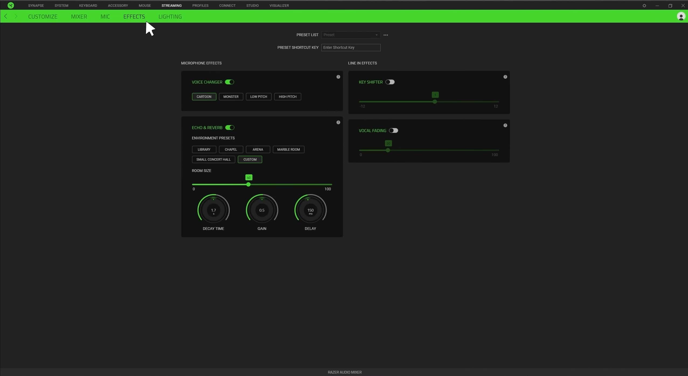Image resolution: width=688 pixels, height=376 pixels.
Task: Turn off Echo & Reverb toggle
Action: [230, 127]
